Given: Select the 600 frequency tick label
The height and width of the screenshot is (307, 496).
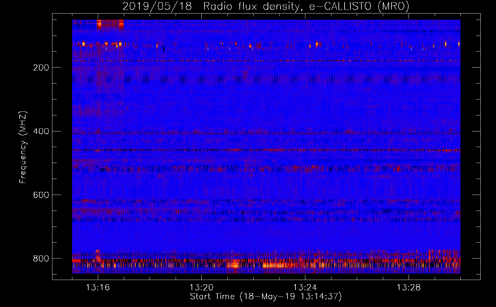Looking at the screenshot, I should click(41, 195).
